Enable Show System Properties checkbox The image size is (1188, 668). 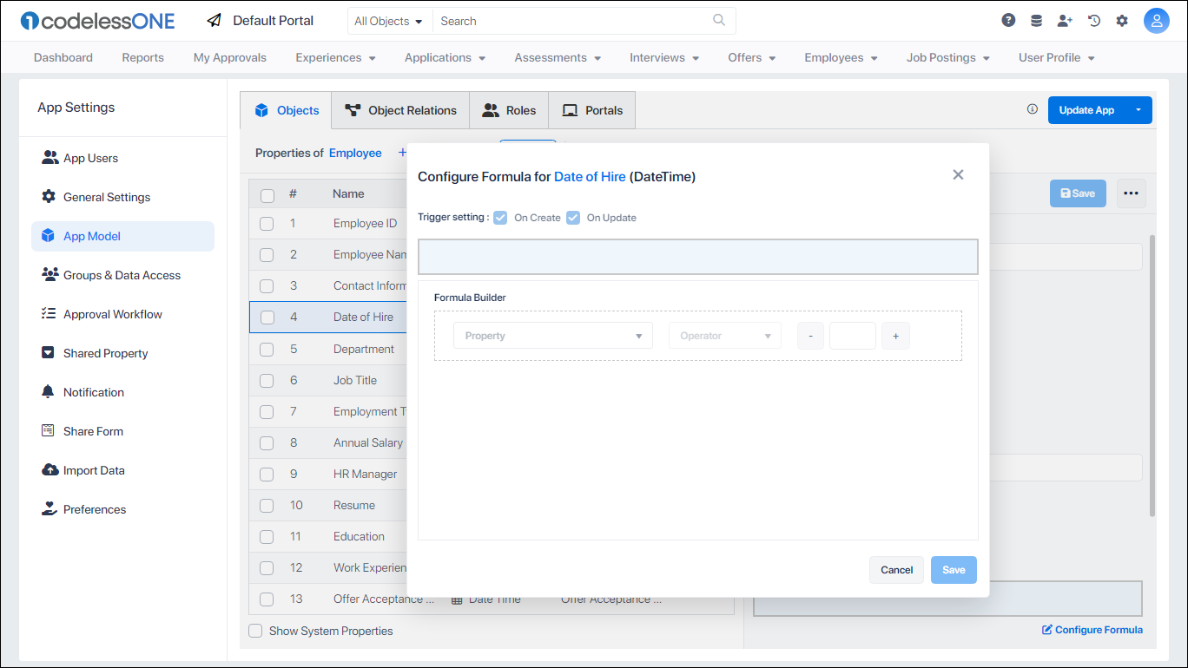(255, 631)
